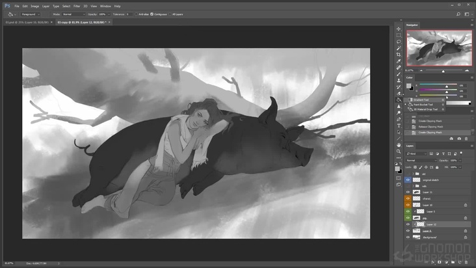Select the Move tool
This screenshot has height=268, width=476.
pyautogui.click(x=399, y=29)
